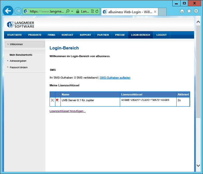
Task: Click Lizenzschlüssel hinzufügen link
Action: (68, 111)
